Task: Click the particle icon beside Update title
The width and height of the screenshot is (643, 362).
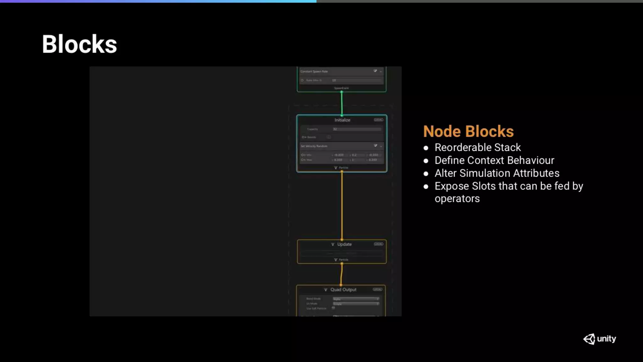Action: (333, 244)
